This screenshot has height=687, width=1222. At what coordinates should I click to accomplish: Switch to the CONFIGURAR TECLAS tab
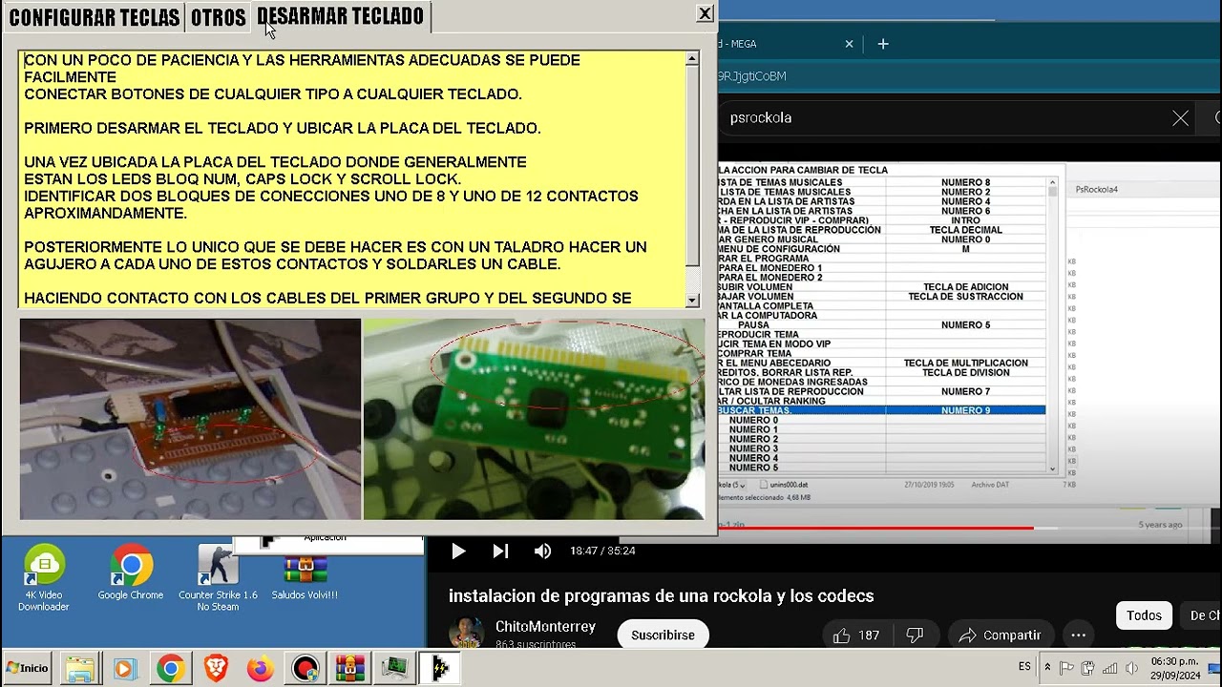(94, 17)
